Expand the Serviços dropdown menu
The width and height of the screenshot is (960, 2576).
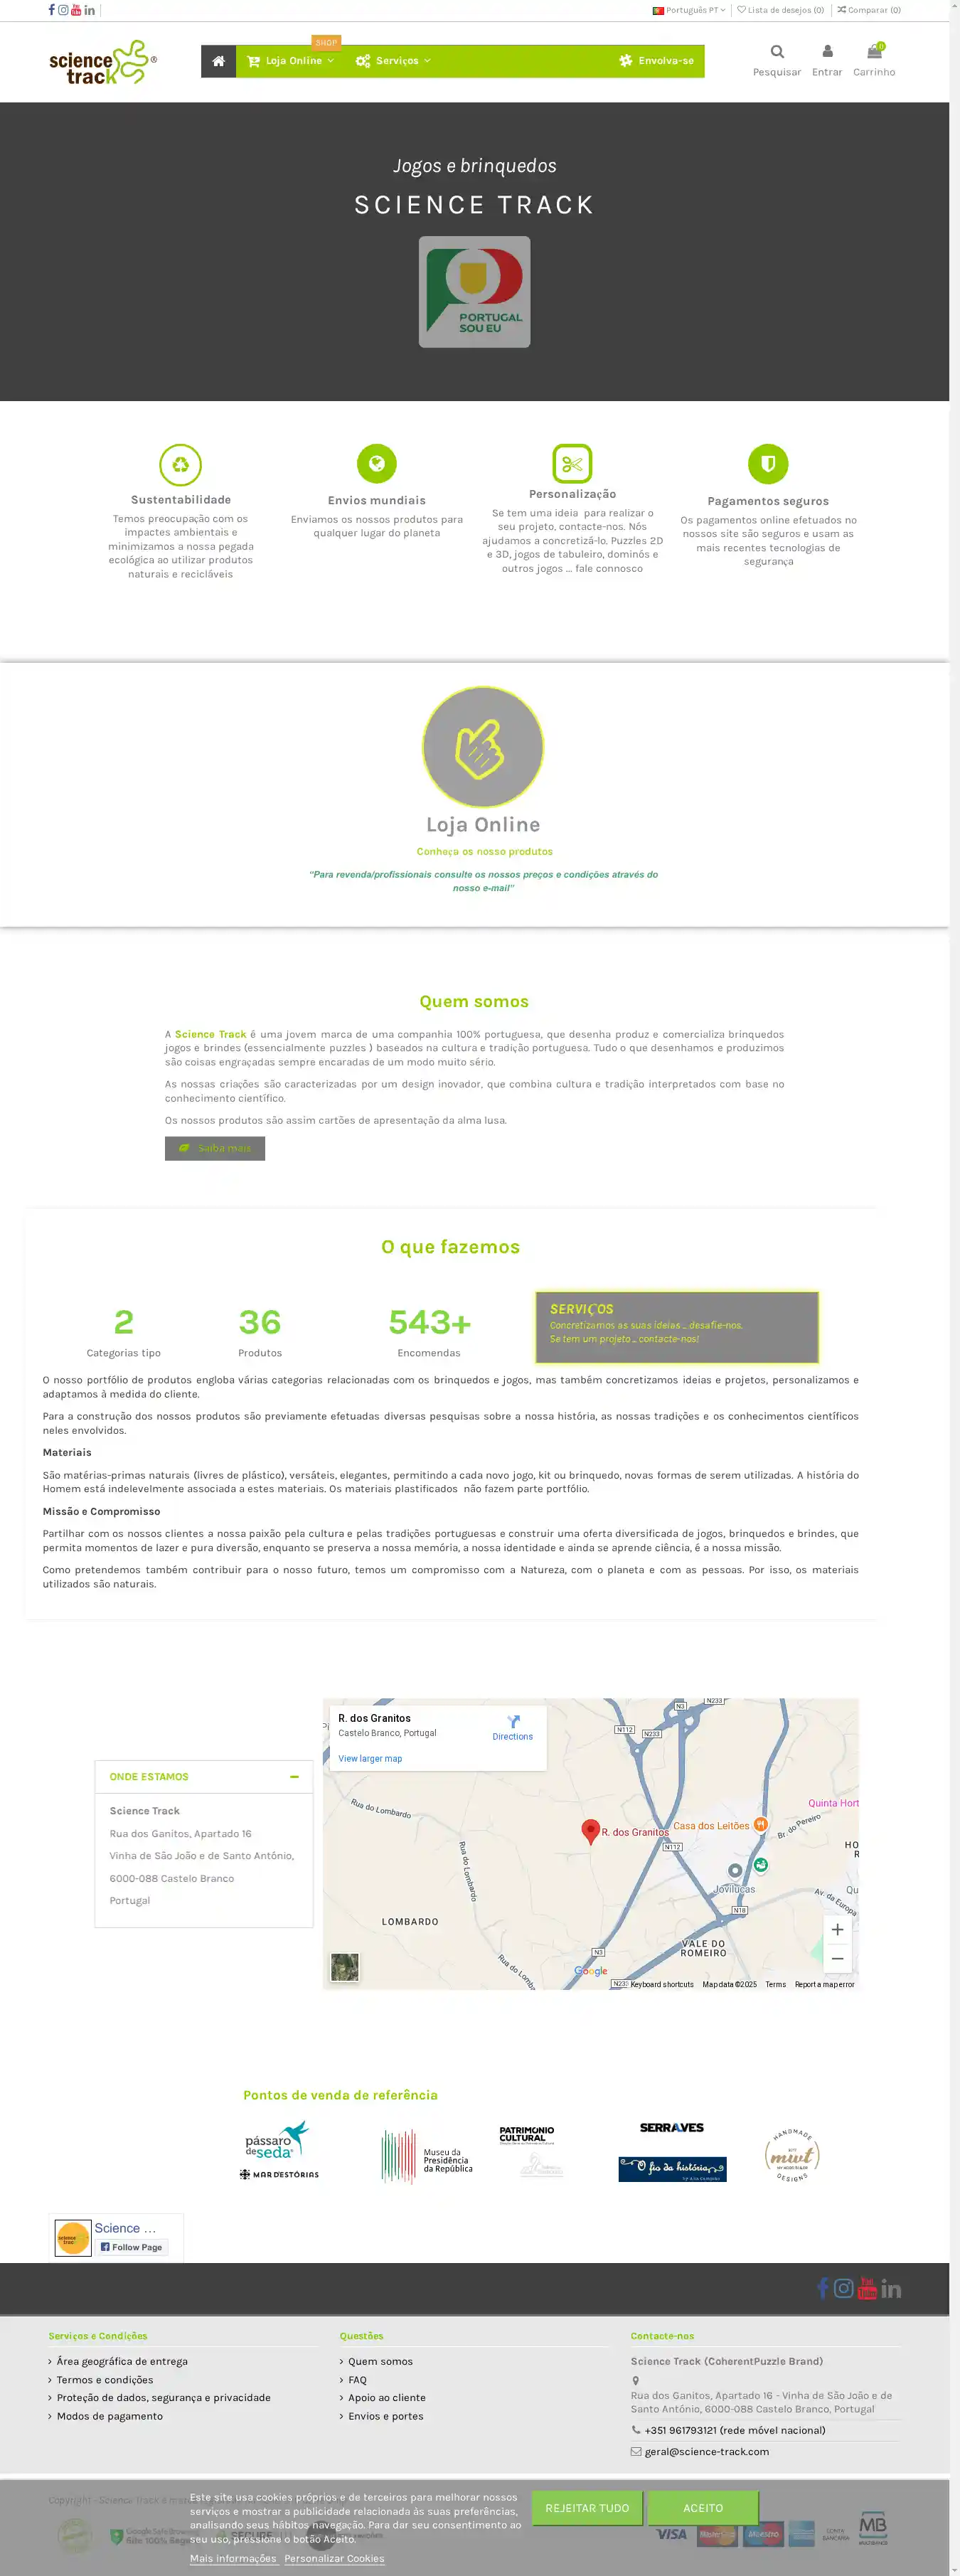coord(393,61)
